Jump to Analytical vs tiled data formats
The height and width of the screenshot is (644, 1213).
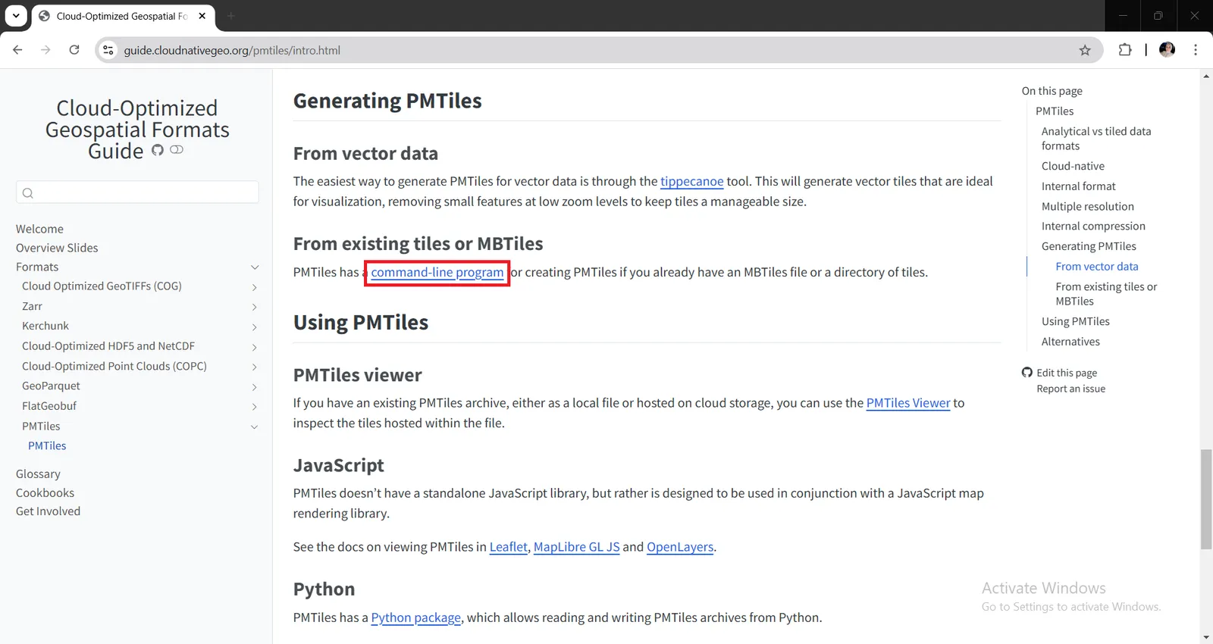click(x=1096, y=139)
